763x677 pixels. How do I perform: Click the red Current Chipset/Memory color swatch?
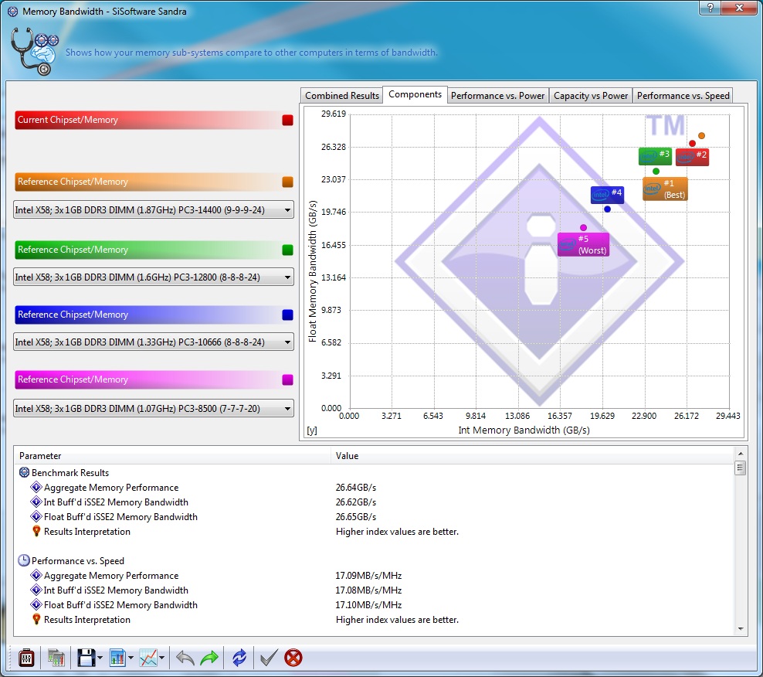click(x=287, y=121)
